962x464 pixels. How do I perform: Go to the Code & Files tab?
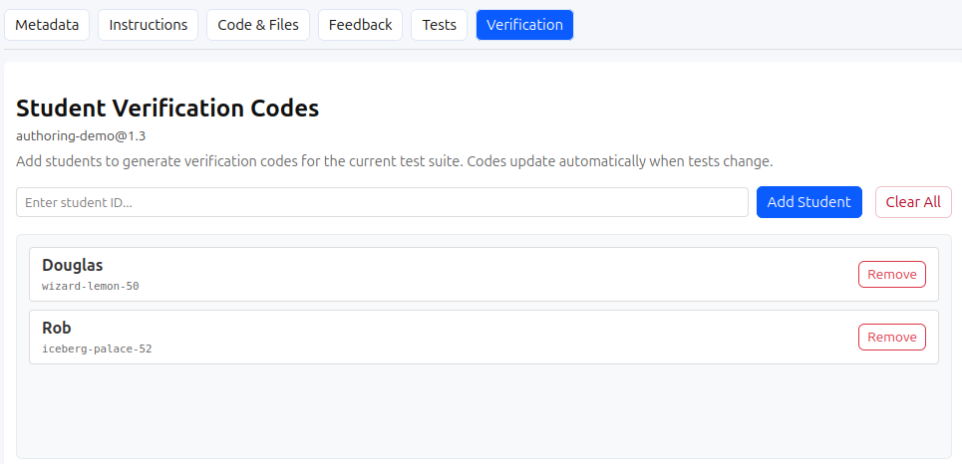click(257, 25)
